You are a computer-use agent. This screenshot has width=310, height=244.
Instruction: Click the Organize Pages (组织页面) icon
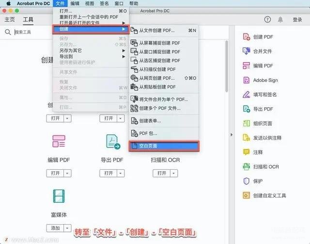tap(247, 123)
